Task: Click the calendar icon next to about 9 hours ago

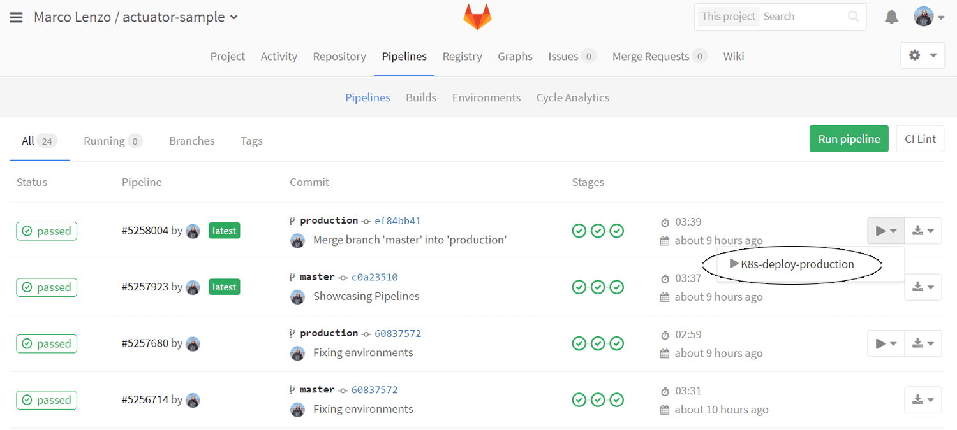Action: click(665, 240)
